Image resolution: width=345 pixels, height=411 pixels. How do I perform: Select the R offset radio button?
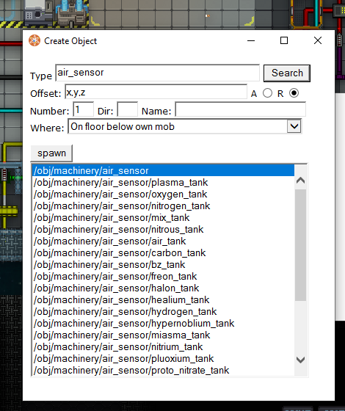click(x=294, y=93)
